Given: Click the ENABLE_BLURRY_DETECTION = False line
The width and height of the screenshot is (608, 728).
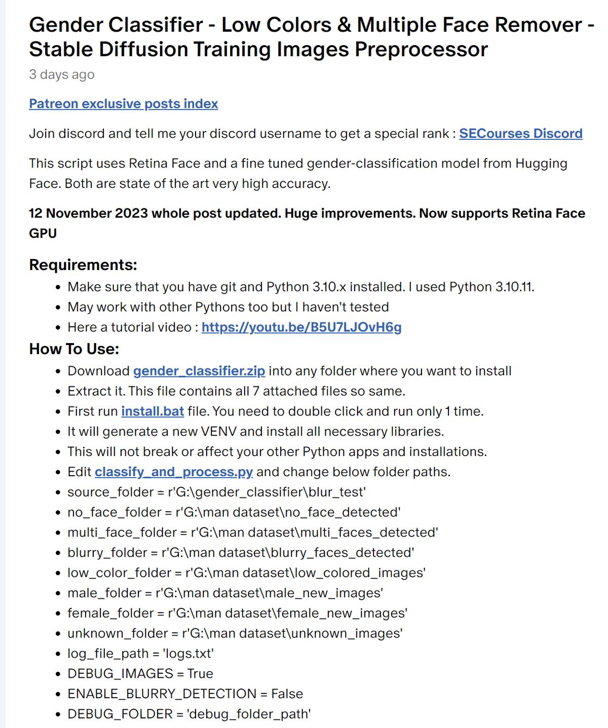Looking at the screenshot, I should point(185,694).
